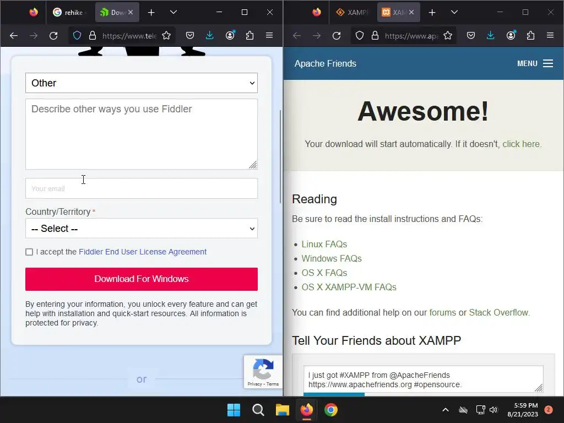Screen dimensions: 564x423
Task: Open new tab in left Firefox window
Action: point(151,13)
